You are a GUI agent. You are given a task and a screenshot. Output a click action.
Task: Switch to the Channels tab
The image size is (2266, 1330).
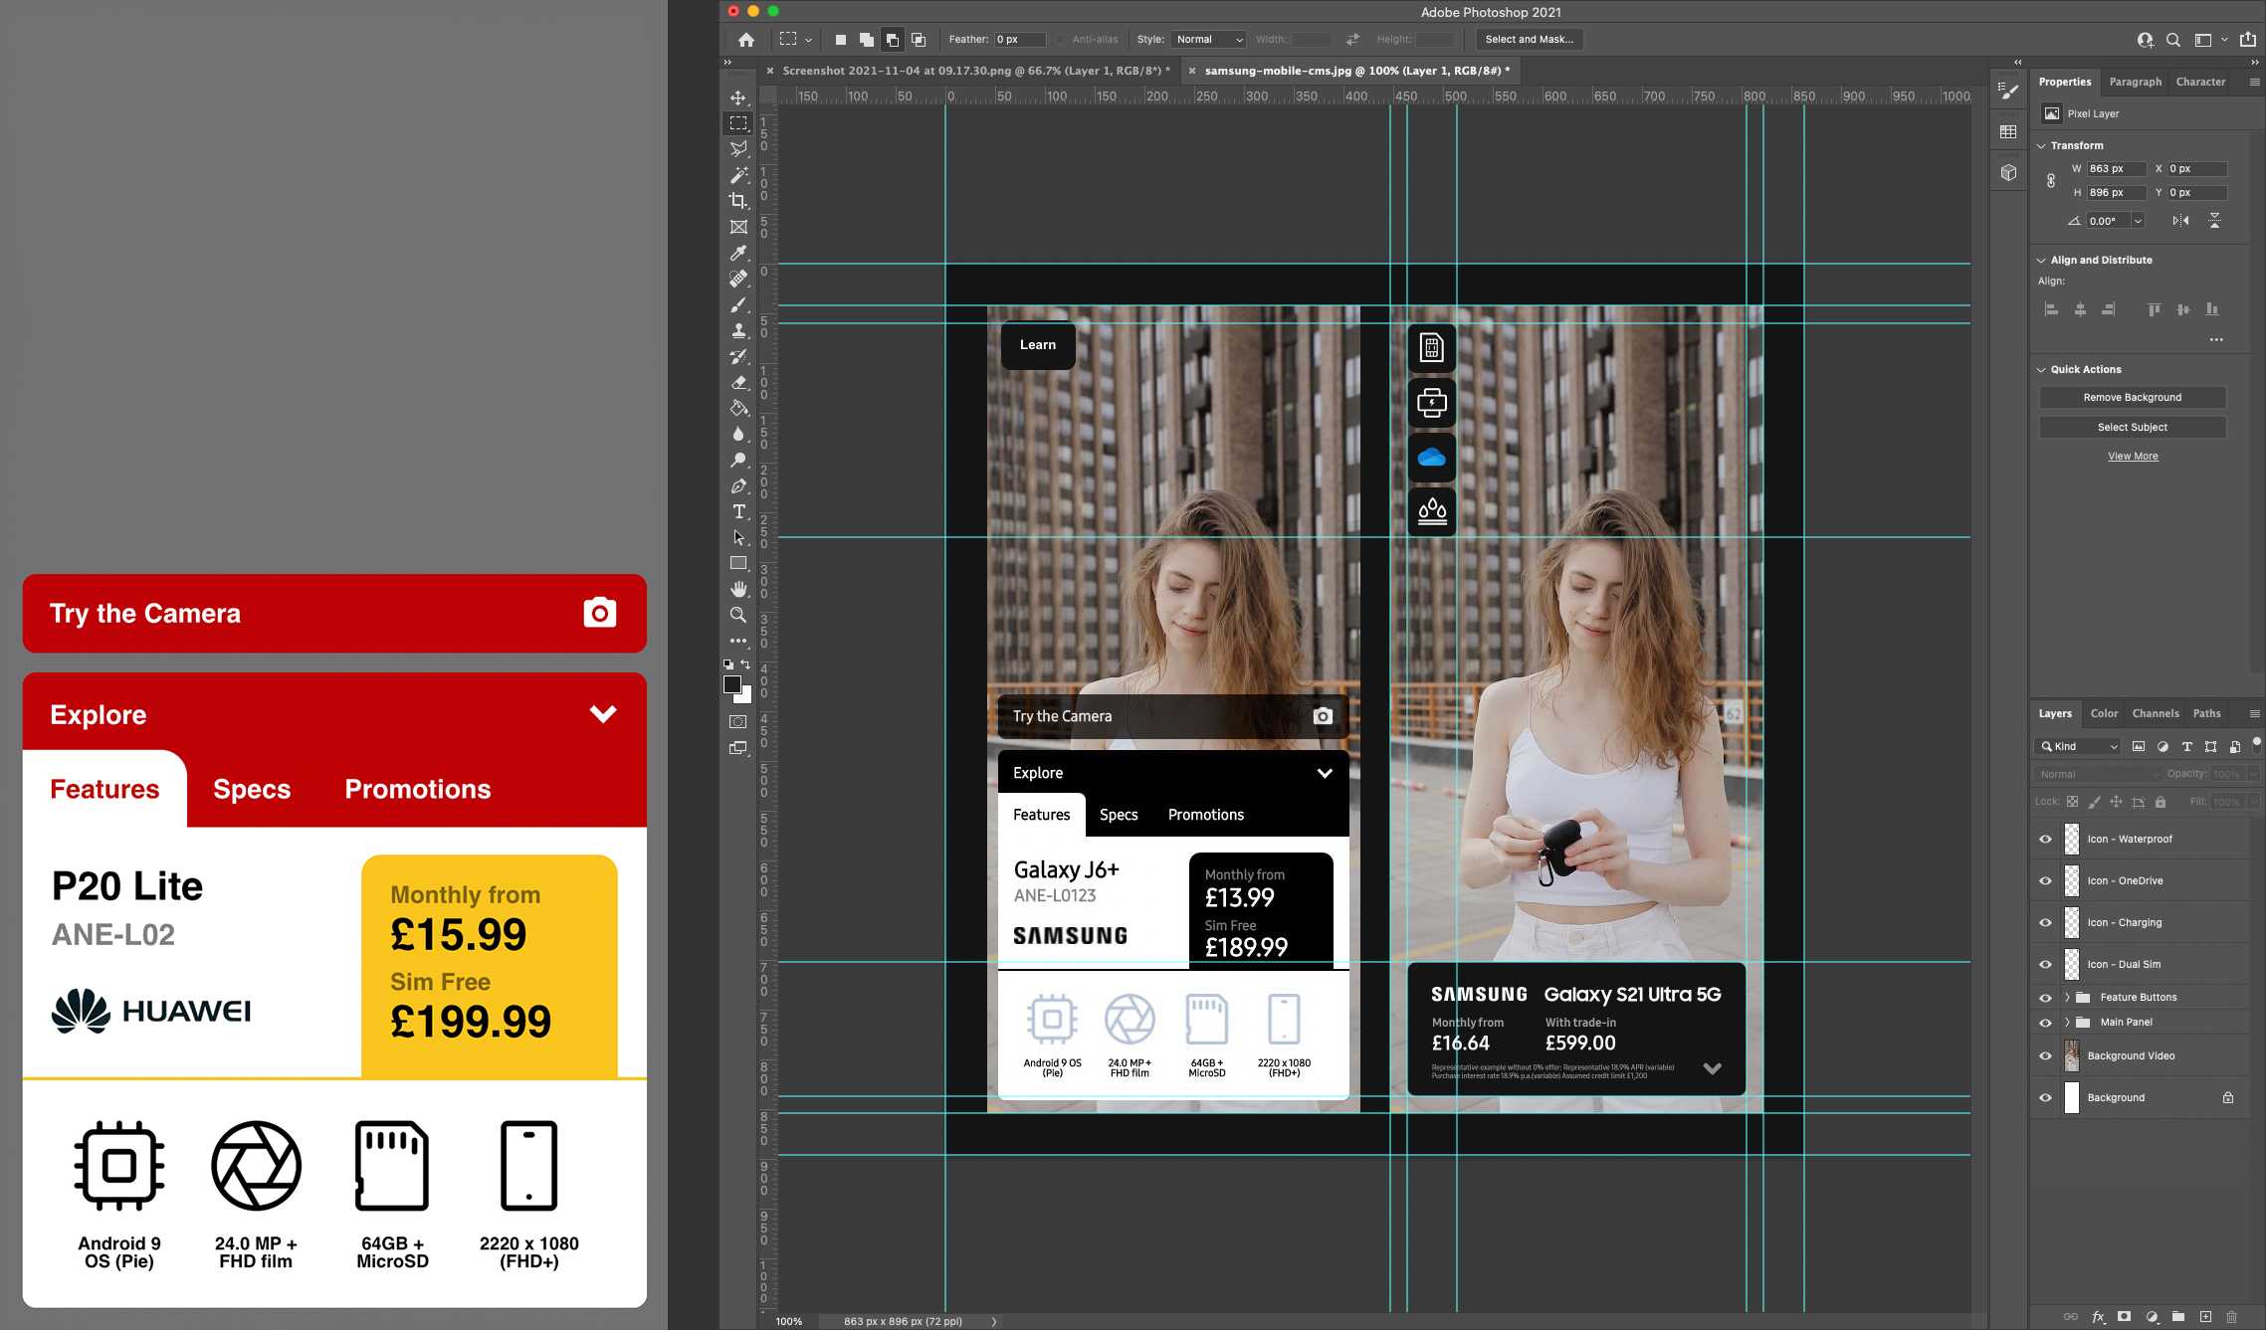(2155, 713)
